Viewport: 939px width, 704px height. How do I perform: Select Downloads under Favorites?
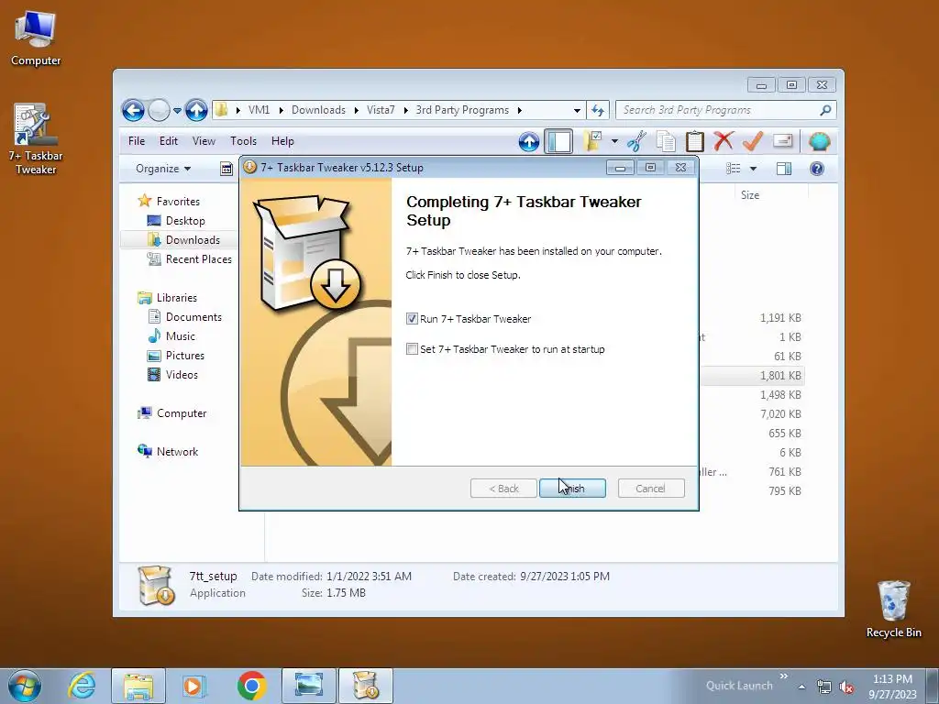pos(193,240)
